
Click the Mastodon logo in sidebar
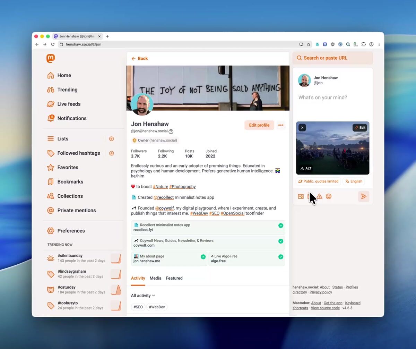[x=51, y=59]
